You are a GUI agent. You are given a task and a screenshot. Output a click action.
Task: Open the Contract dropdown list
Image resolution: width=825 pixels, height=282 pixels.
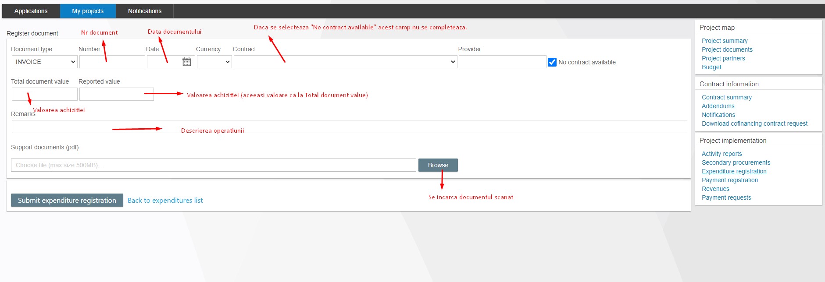pos(345,62)
